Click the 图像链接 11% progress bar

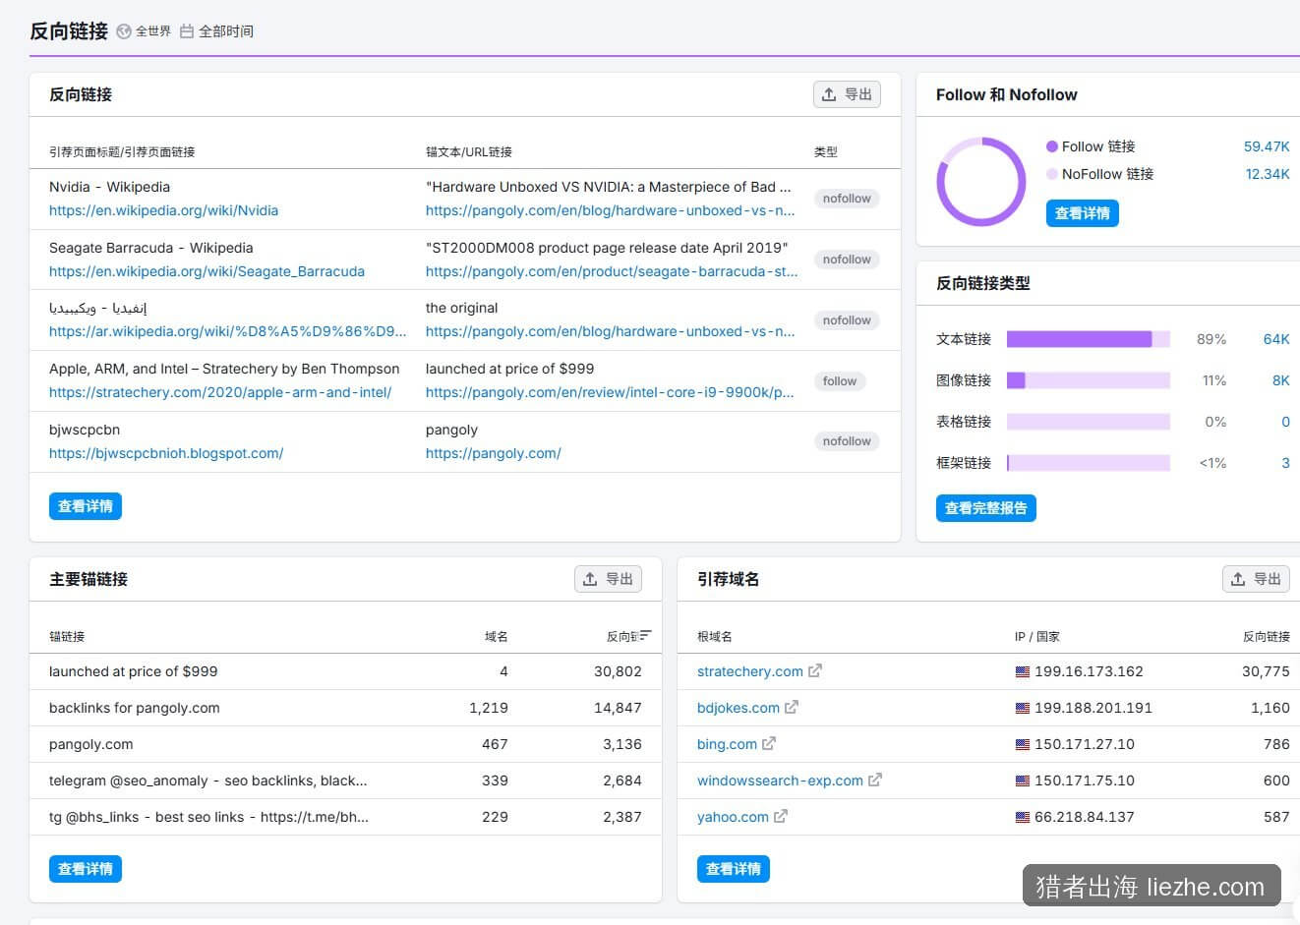pos(1089,380)
